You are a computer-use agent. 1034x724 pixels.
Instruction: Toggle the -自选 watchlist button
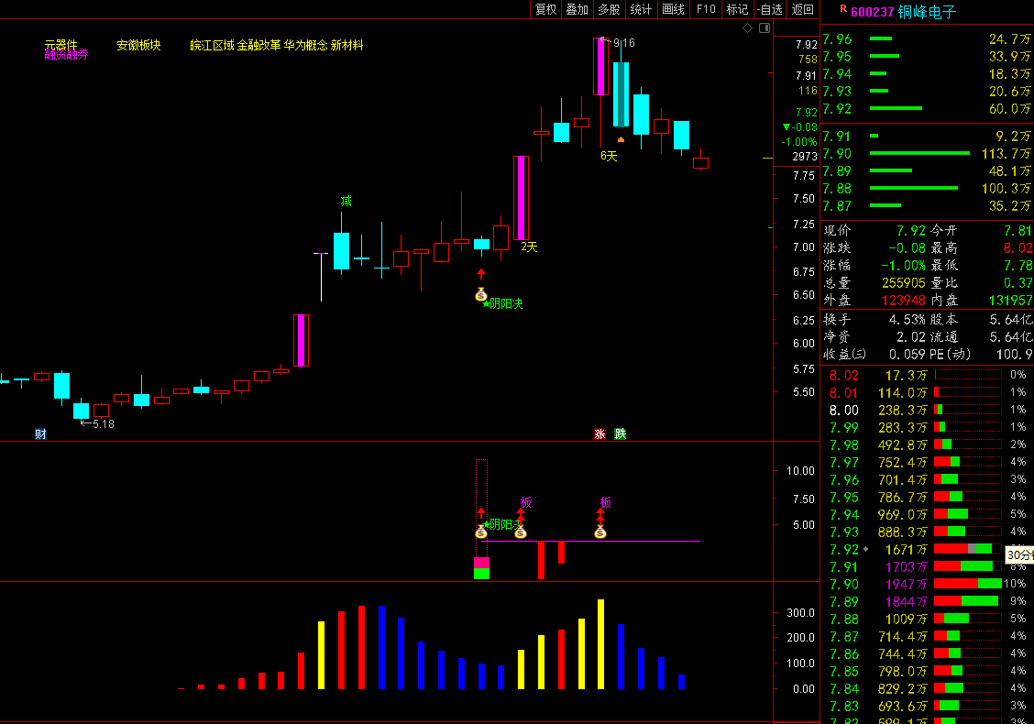point(769,9)
